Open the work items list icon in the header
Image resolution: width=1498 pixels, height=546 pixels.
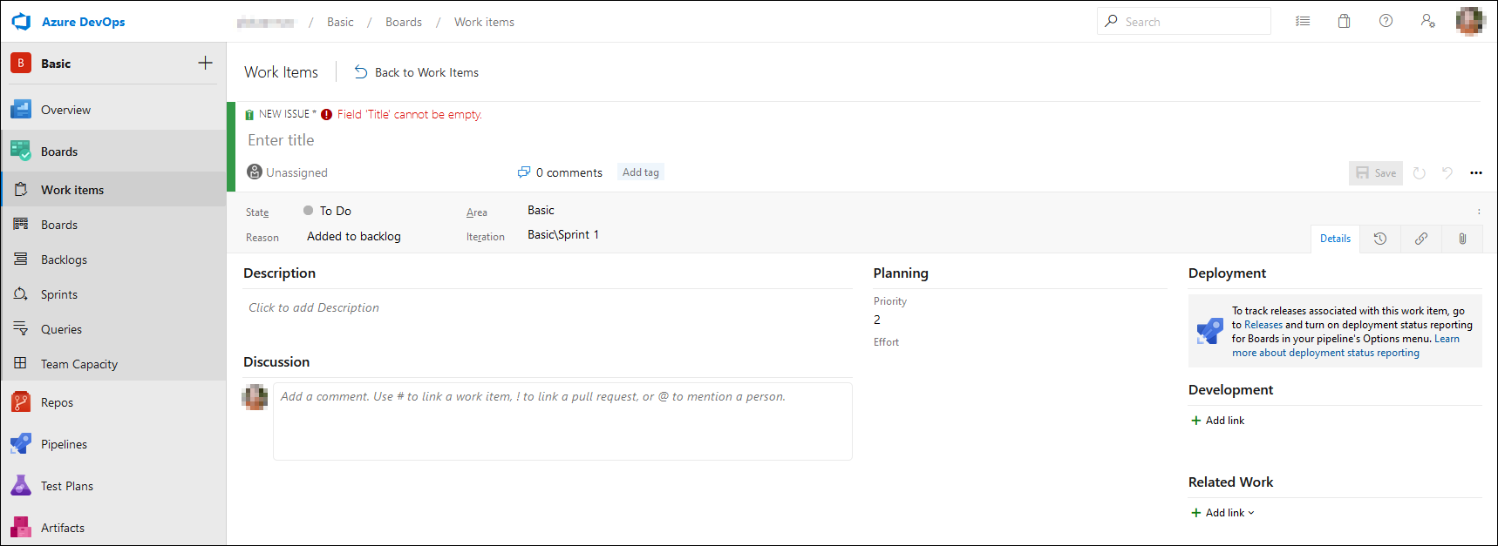pyautogui.click(x=1303, y=22)
